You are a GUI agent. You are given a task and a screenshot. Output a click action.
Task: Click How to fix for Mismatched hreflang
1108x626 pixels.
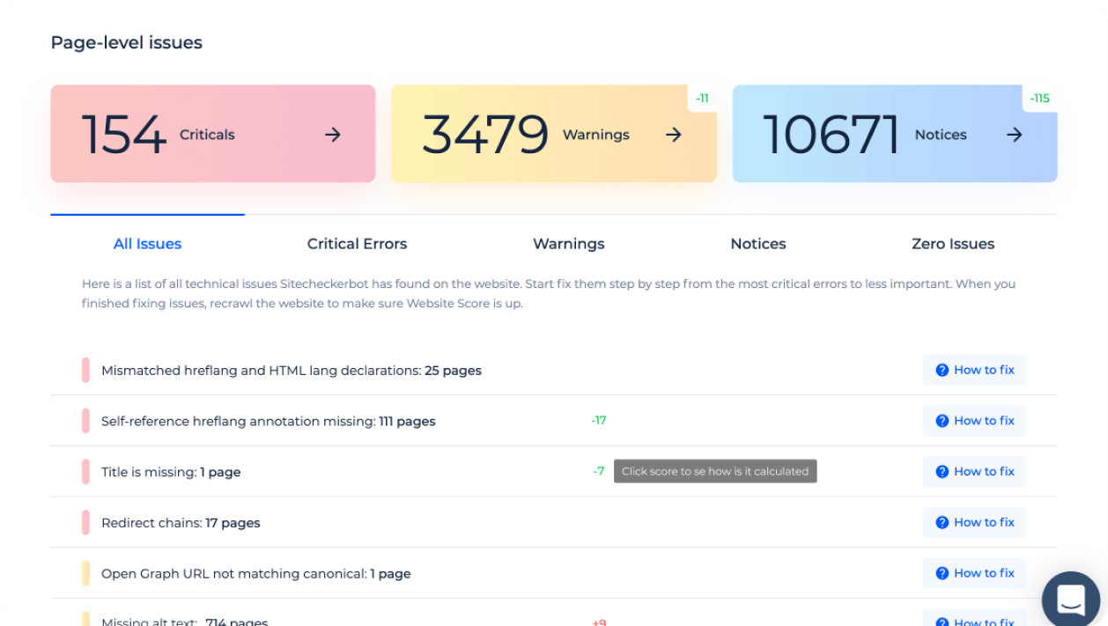[974, 370]
